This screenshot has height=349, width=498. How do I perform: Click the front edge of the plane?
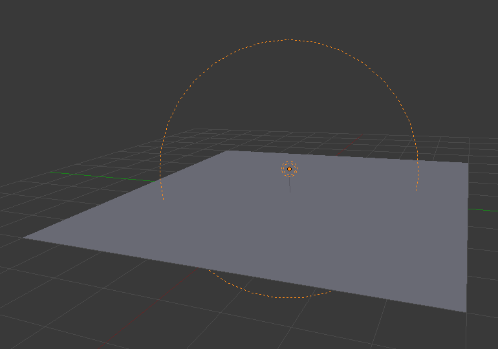tap(246, 275)
